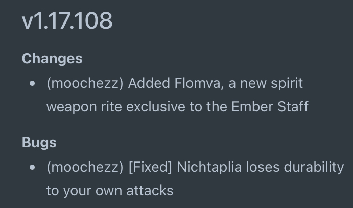Click the words your own

[93, 191]
